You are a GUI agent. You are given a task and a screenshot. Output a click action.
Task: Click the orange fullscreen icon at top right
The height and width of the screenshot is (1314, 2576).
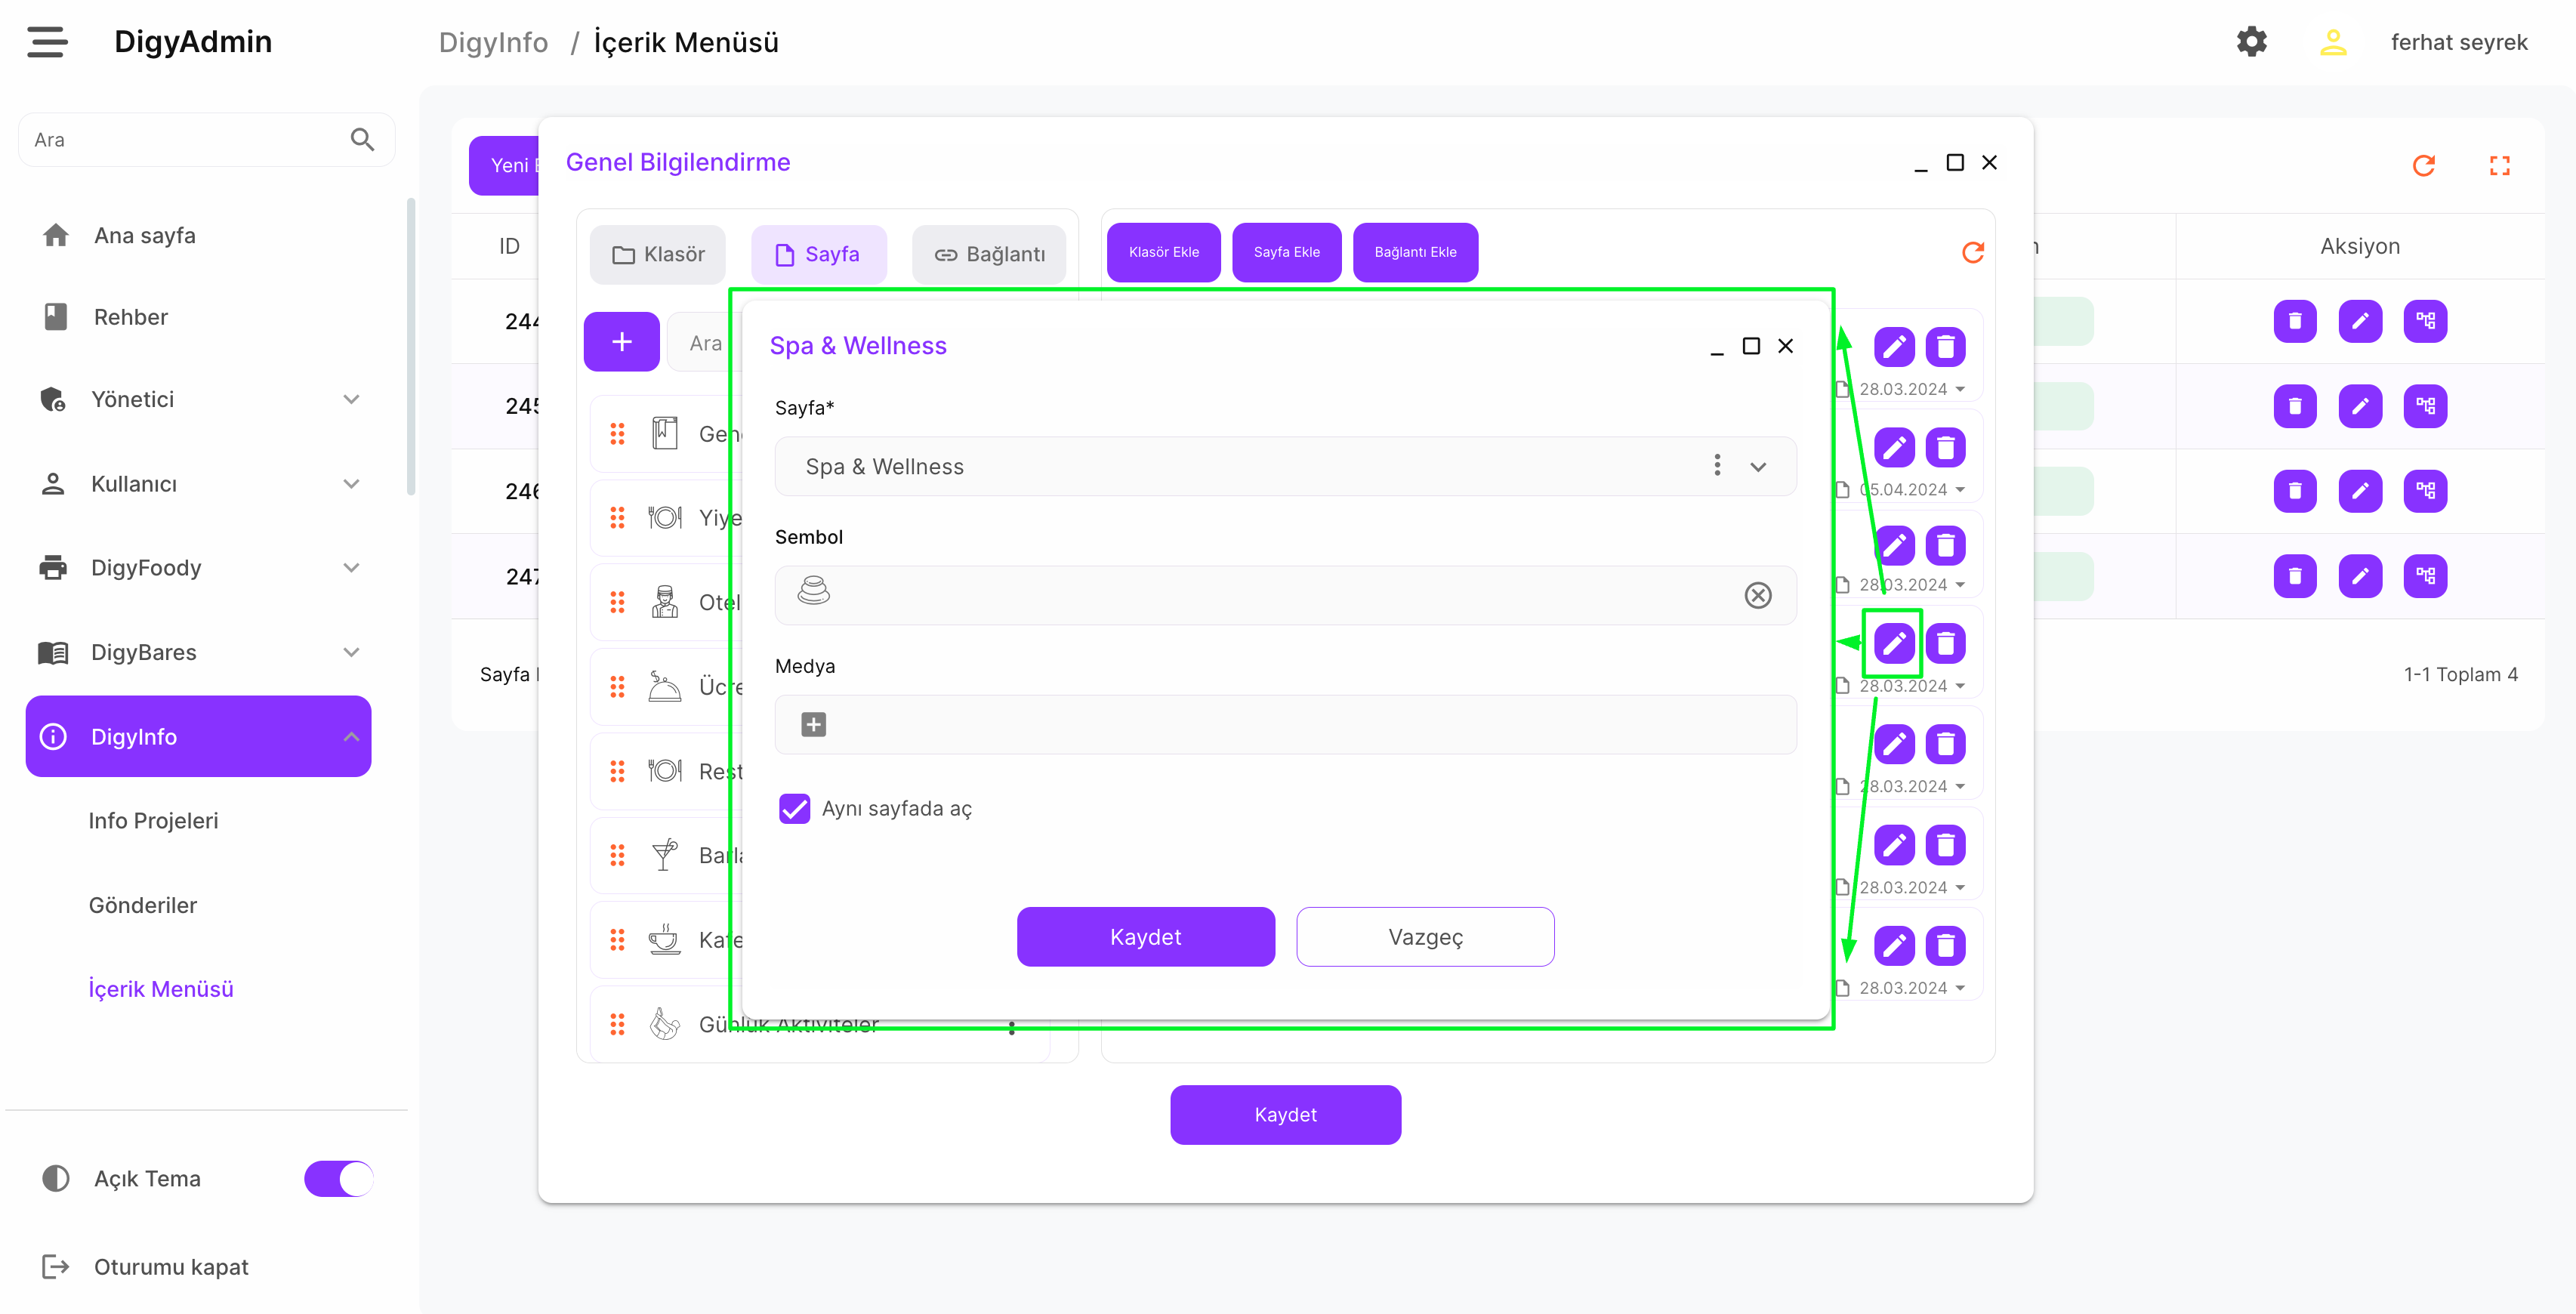click(x=2499, y=165)
